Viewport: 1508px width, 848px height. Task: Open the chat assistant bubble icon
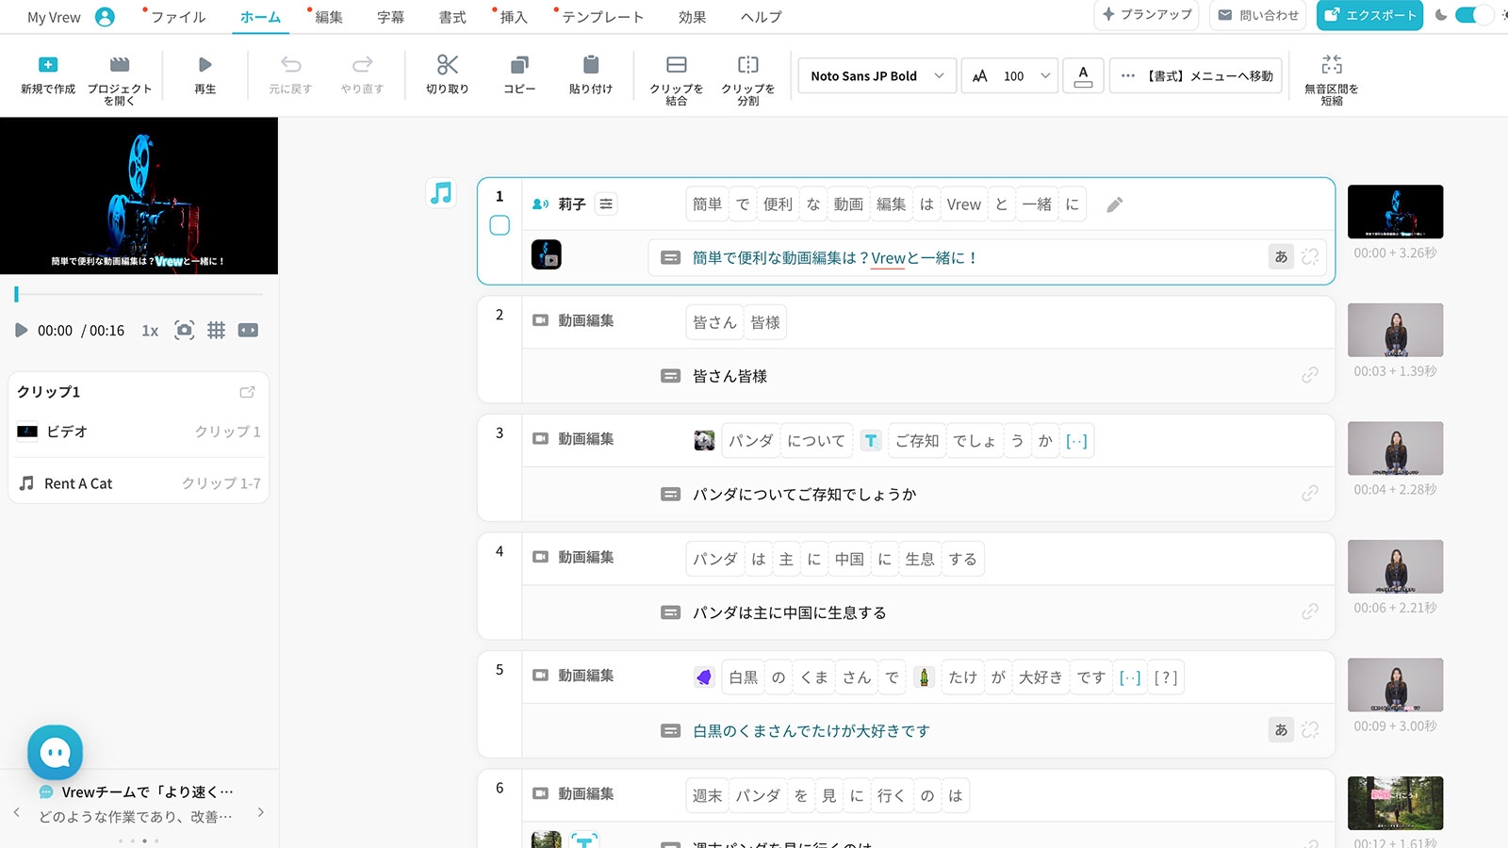click(56, 752)
